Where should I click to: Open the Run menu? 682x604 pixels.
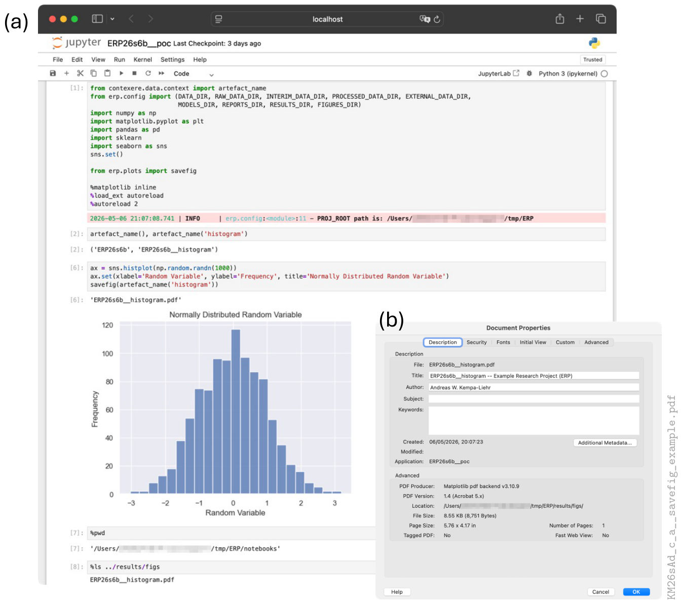120,59
